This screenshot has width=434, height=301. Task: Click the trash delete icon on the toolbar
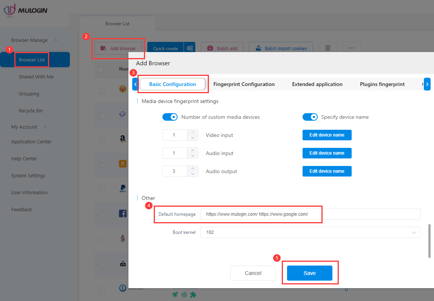(x=327, y=47)
